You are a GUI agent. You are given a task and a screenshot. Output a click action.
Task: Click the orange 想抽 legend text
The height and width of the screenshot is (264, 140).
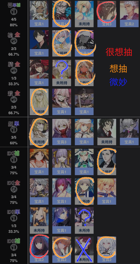(x=118, y=69)
